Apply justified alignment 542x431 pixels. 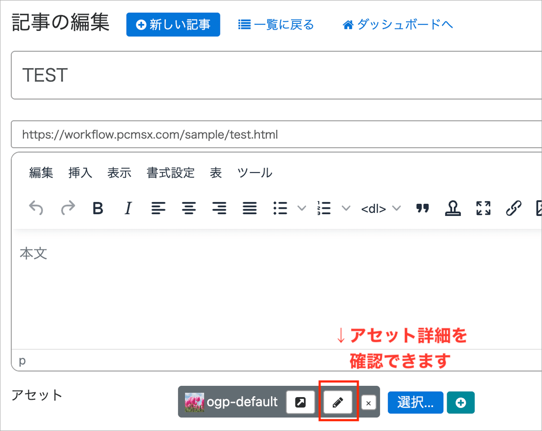pos(249,208)
